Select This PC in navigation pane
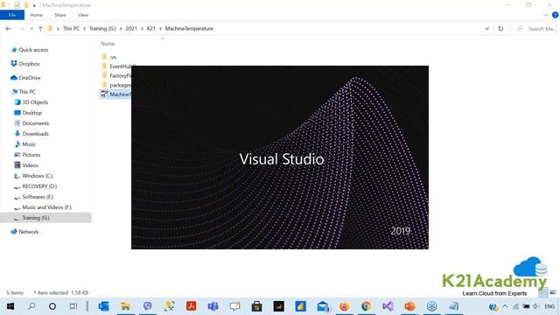560x315 pixels. coord(24,91)
